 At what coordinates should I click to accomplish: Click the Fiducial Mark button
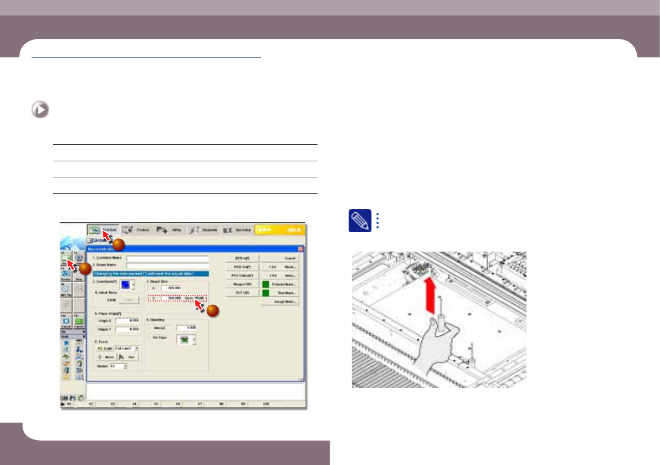[x=284, y=284]
